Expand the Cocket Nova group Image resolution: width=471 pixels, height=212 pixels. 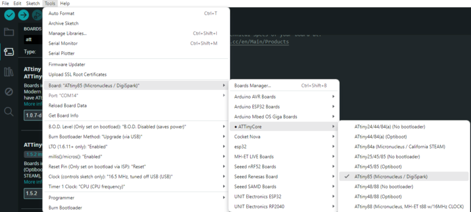pyautogui.click(x=284, y=137)
